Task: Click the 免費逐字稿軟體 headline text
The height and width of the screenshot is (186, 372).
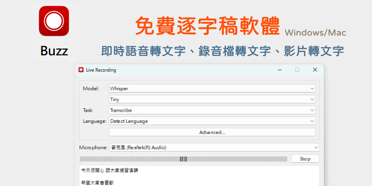Action: pos(207,26)
